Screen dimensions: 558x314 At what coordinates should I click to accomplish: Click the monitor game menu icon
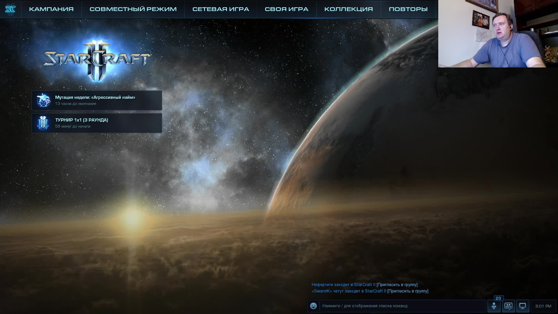523,306
